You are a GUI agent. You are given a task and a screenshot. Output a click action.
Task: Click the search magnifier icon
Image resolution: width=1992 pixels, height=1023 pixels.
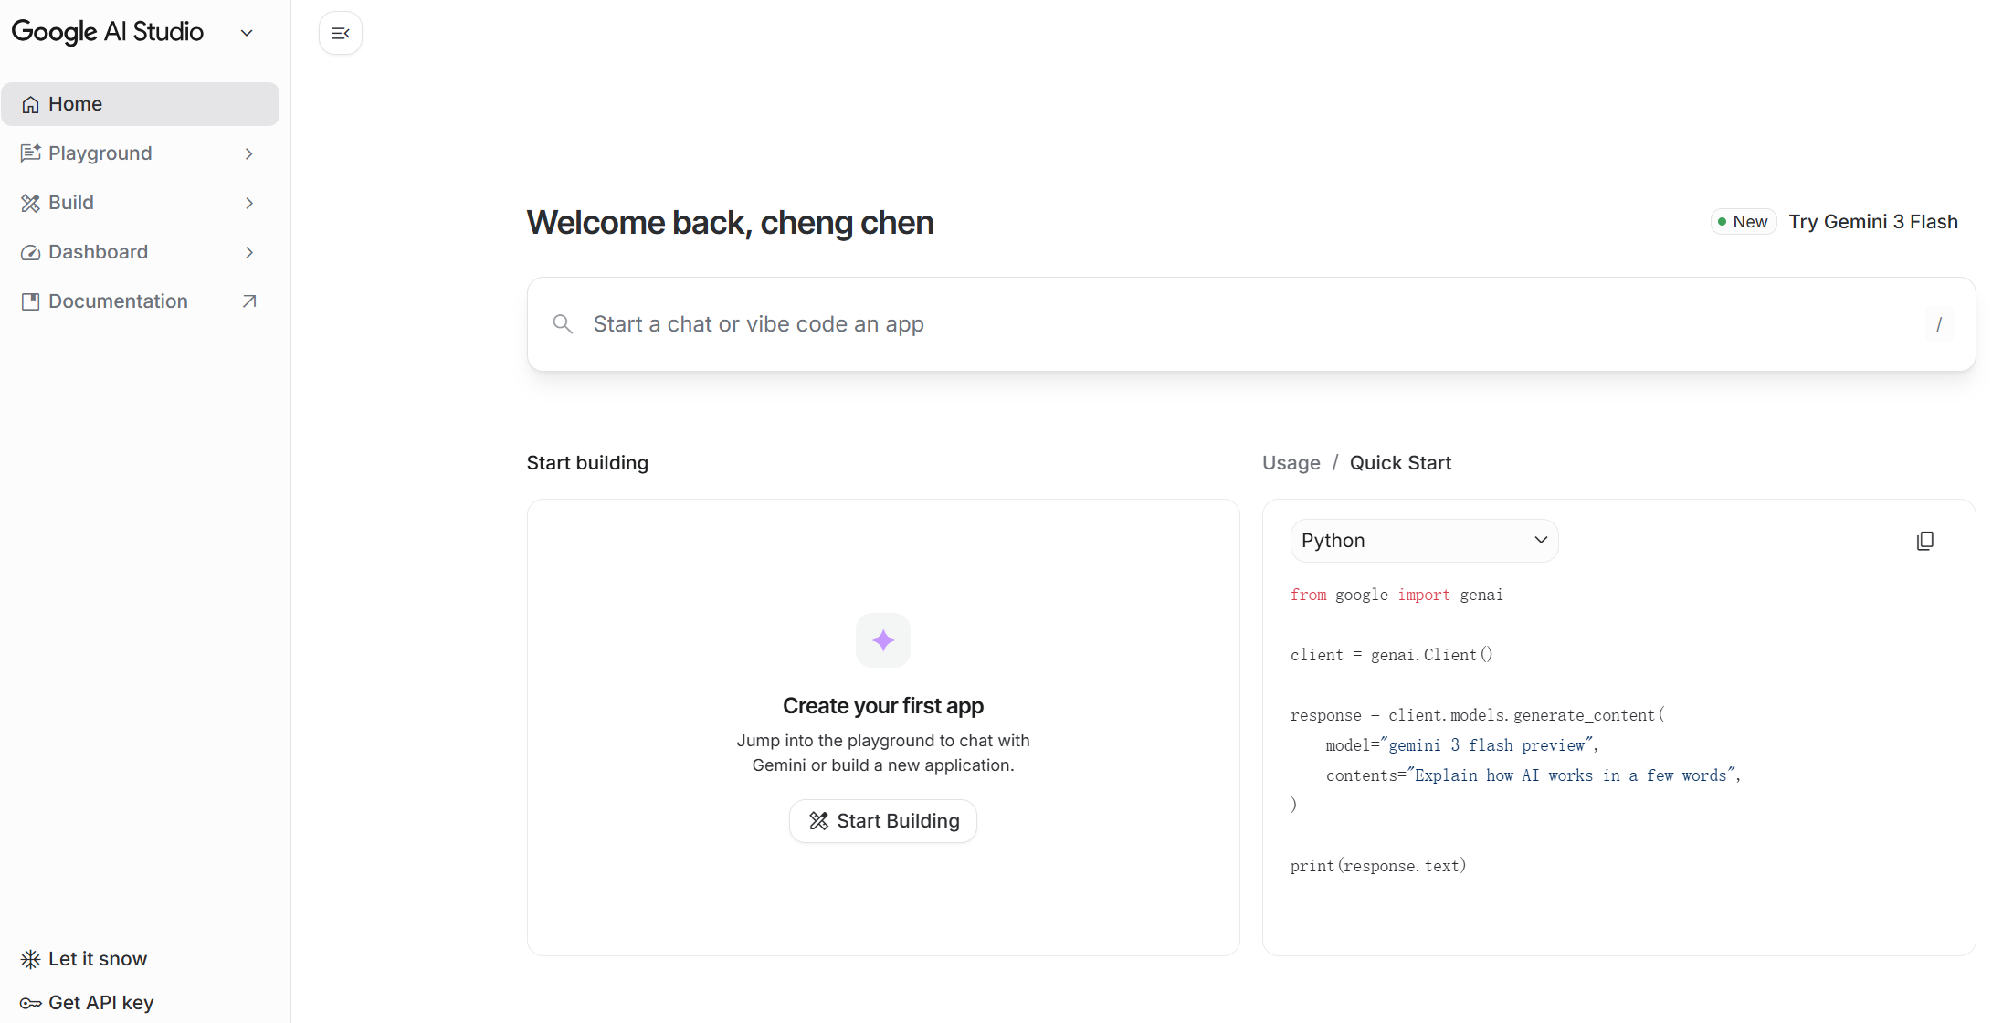563,324
